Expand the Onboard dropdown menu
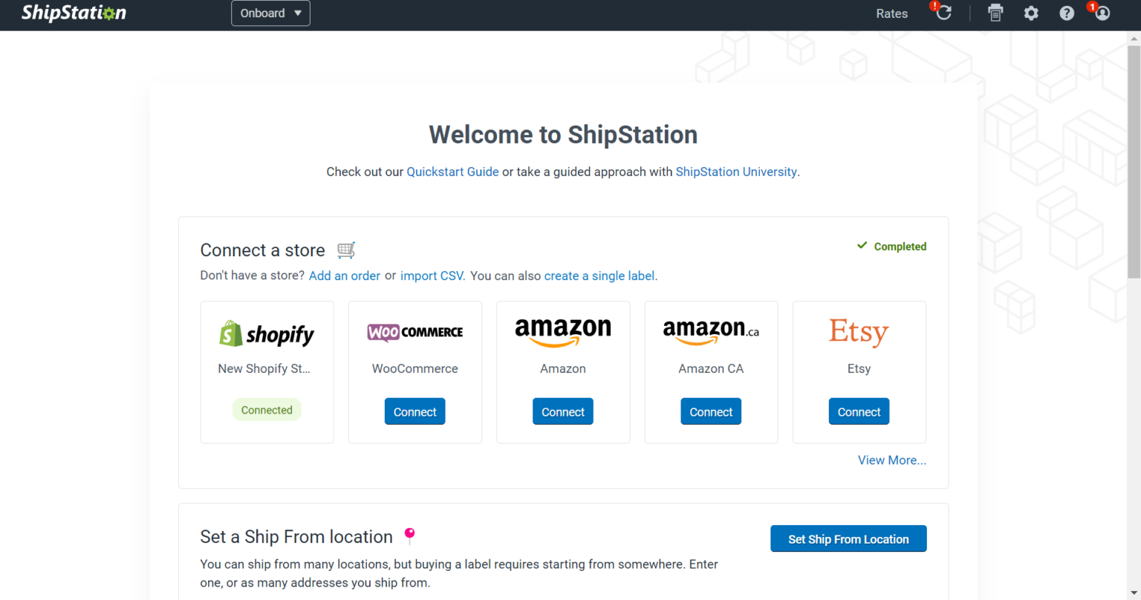 point(270,13)
